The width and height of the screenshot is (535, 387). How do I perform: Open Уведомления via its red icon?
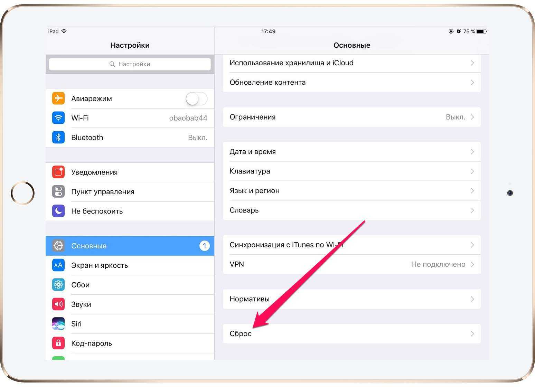click(x=58, y=172)
